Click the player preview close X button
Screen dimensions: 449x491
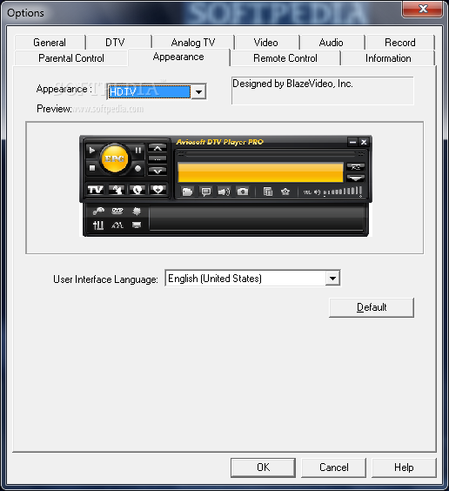point(364,142)
